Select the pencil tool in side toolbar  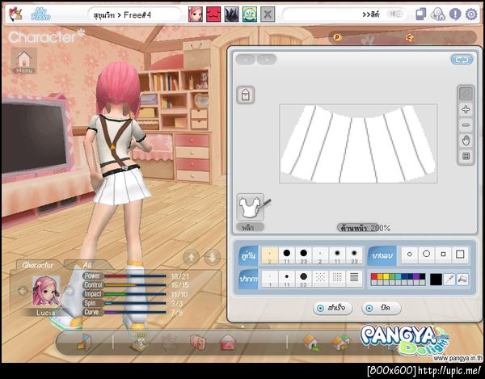tap(466, 94)
